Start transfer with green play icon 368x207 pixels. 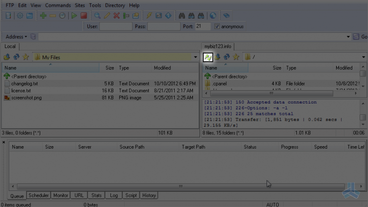pyautogui.click(x=74, y=16)
